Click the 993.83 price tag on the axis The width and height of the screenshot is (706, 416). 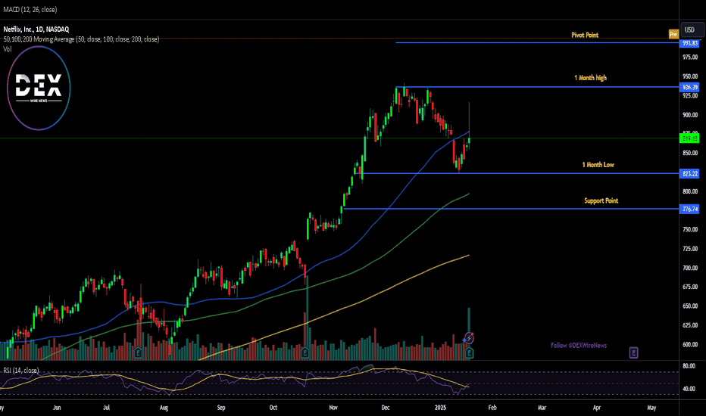tap(690, 43)
